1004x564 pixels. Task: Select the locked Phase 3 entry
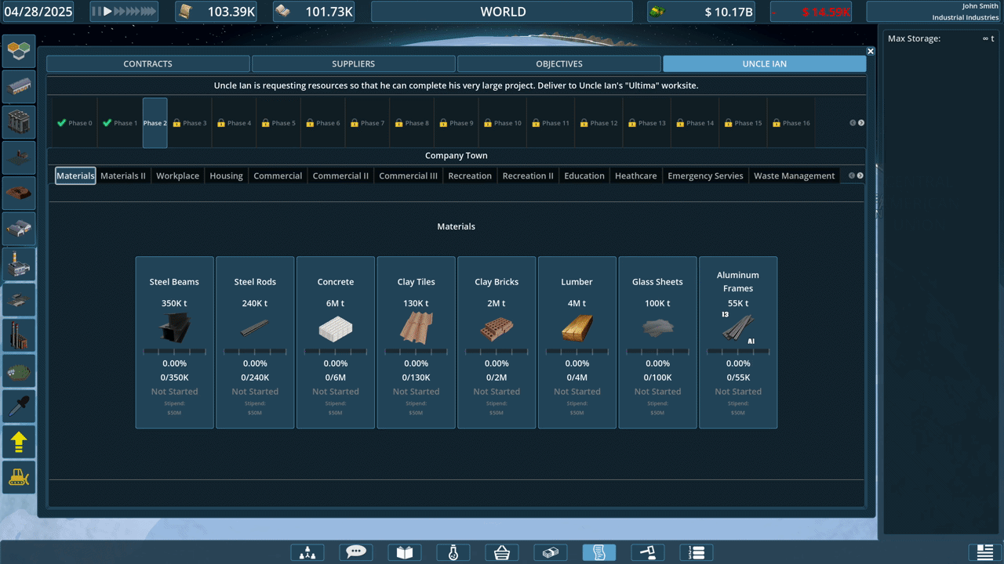(190, 123)
